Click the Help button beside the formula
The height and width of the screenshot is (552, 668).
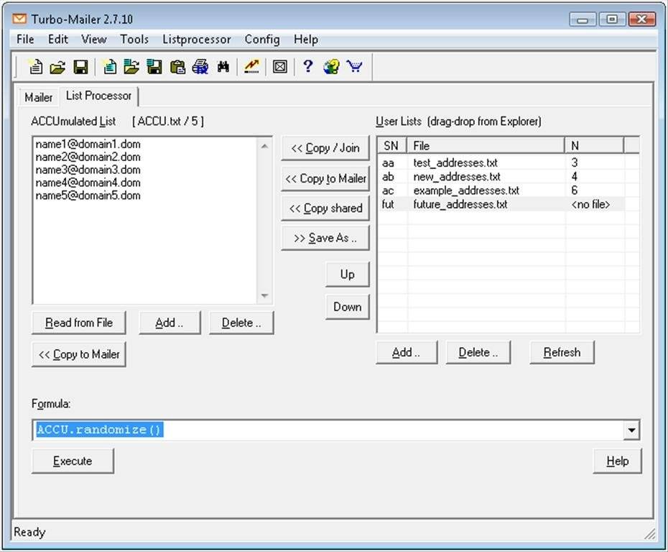[x=617, y=461]
